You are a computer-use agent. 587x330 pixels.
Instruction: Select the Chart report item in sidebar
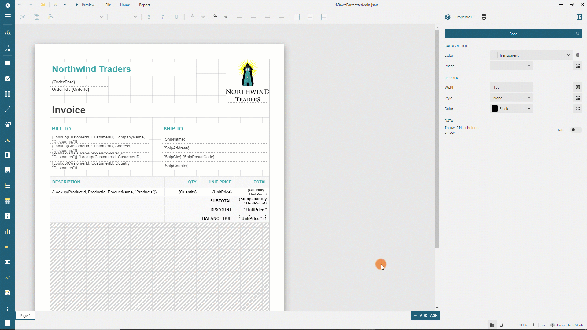[8, 232]
